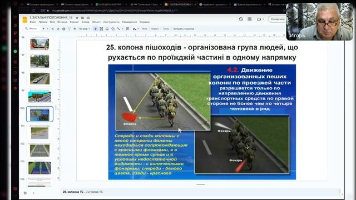
Task: Open the Файл menu
Action: (x=33, y=22)
